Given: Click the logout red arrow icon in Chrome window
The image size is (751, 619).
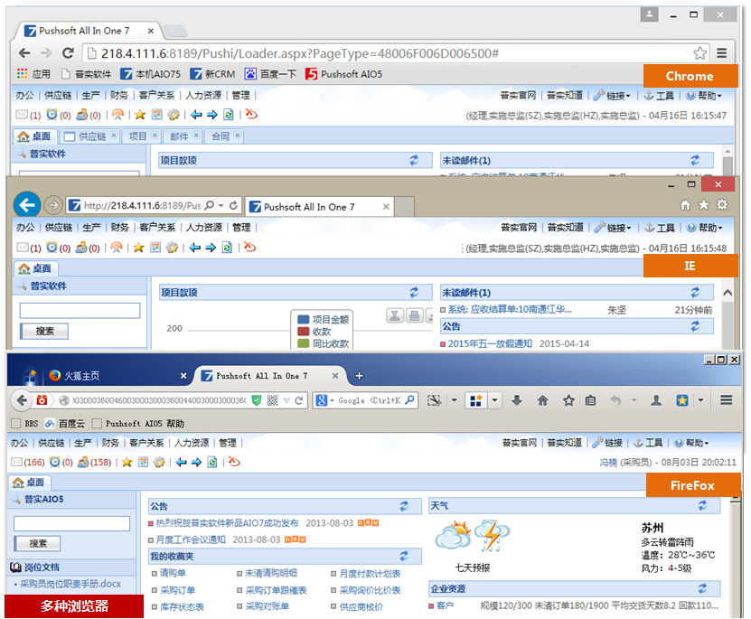Looking at the screenshot, I should [251, 115].
